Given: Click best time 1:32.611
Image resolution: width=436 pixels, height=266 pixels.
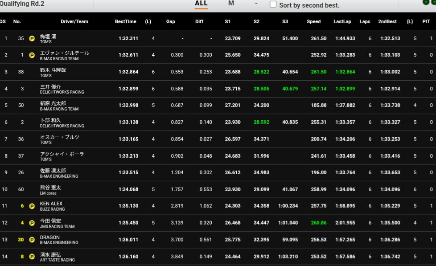Looking at the screenshot, I should pos(128,55).
